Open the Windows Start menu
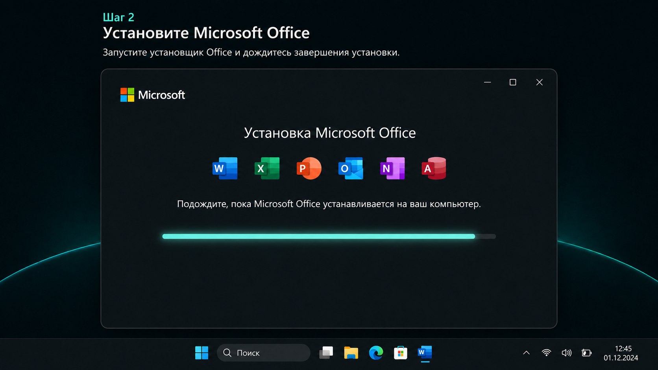This screenshot has height=370, width=658. pyautogui.click(x=201, y=353)
